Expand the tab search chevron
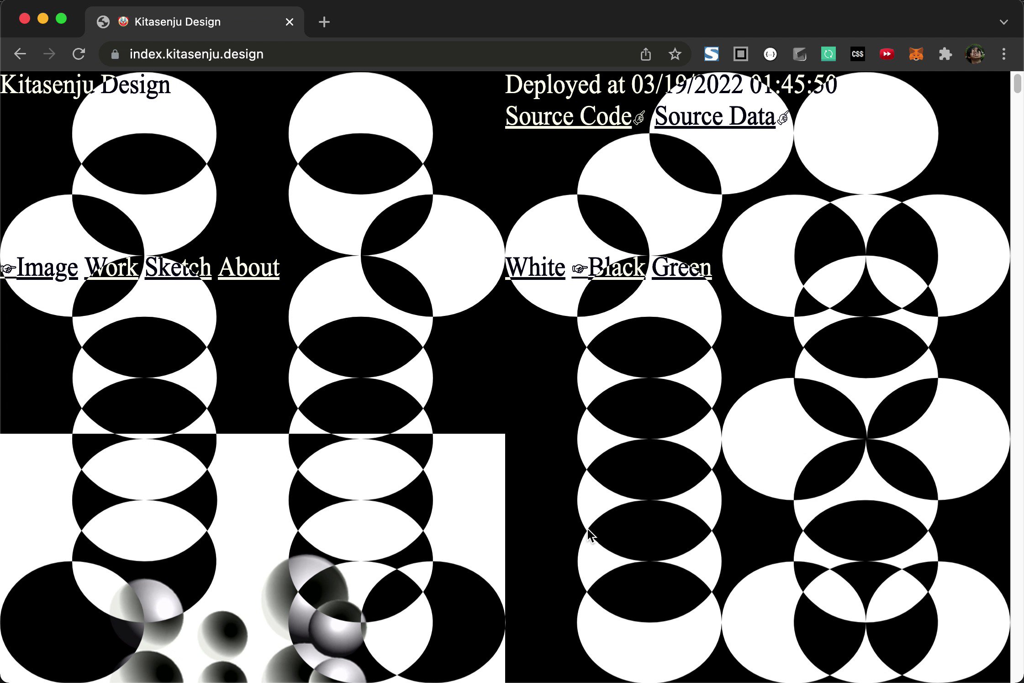Viewport: 1024px width, 683px height. [1003, 22]
